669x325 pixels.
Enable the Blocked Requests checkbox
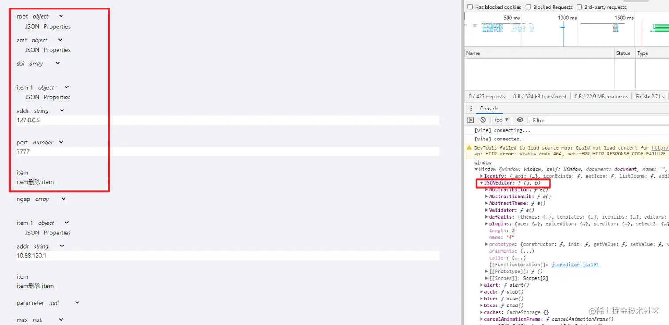(x=528, y=7)
